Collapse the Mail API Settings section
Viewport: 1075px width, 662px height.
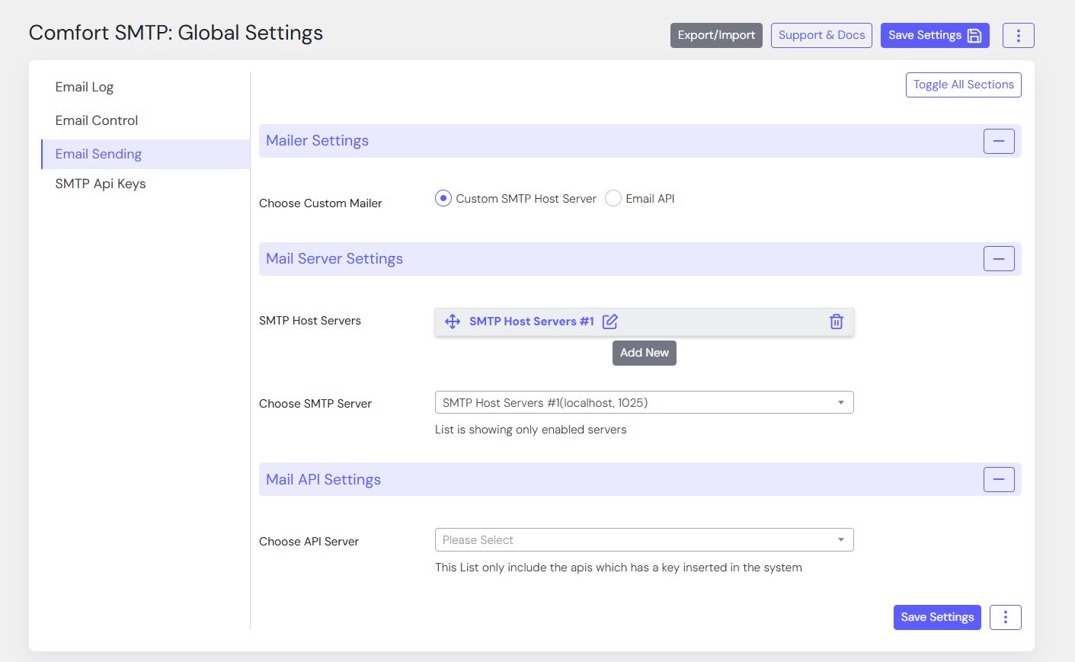998,480
